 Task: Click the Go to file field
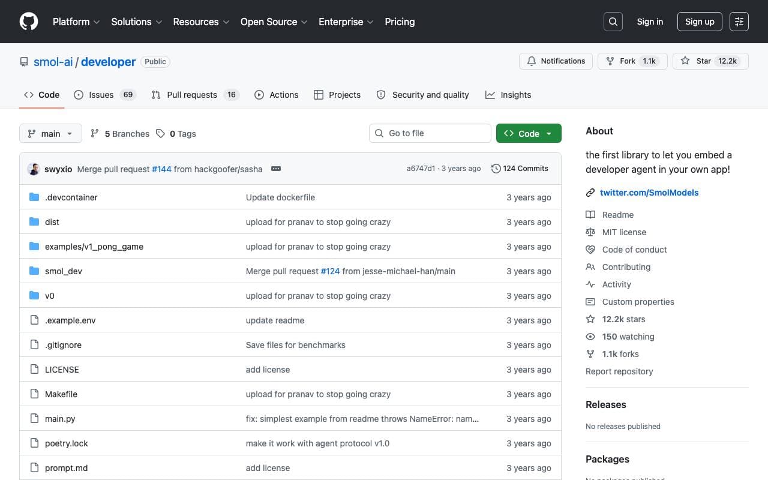pos(430,133)
